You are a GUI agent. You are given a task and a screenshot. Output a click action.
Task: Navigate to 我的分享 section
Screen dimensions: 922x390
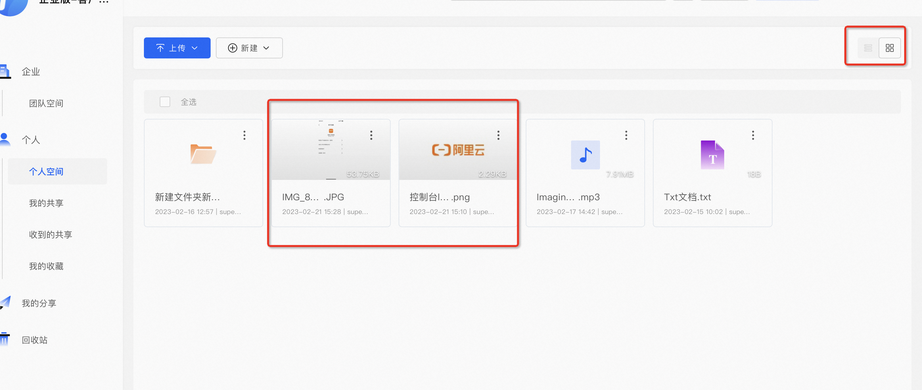39,303
